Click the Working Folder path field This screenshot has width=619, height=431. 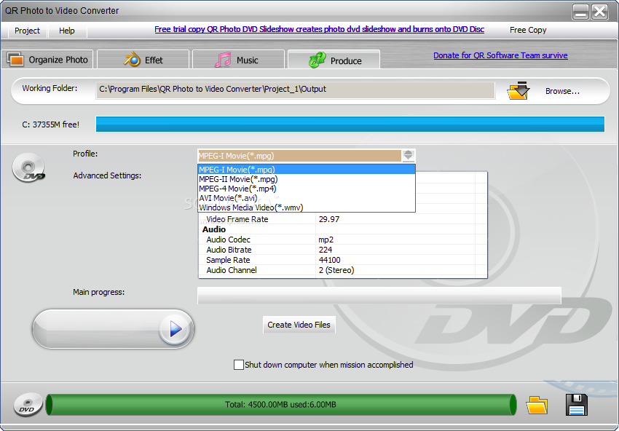(x=295, y=90)
